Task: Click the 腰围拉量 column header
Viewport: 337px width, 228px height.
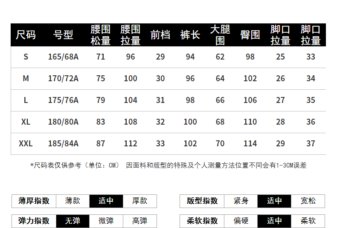Action: click(x=130, y=35)
